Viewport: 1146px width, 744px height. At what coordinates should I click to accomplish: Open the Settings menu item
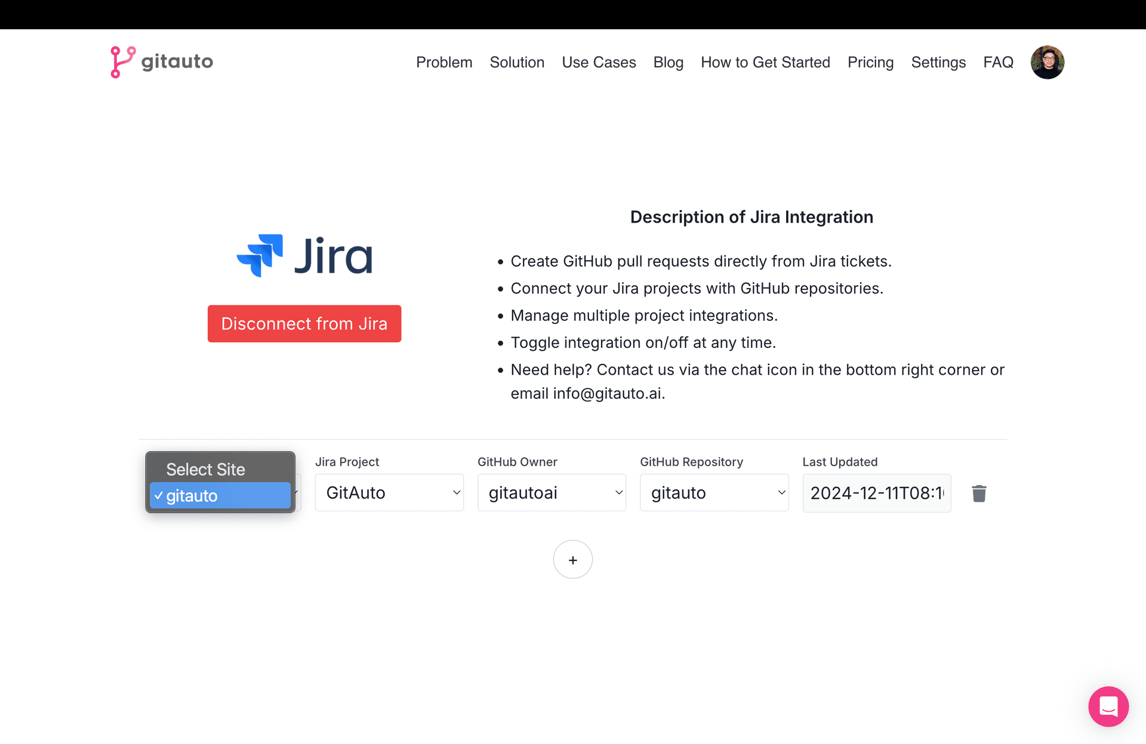click(938, 62)
